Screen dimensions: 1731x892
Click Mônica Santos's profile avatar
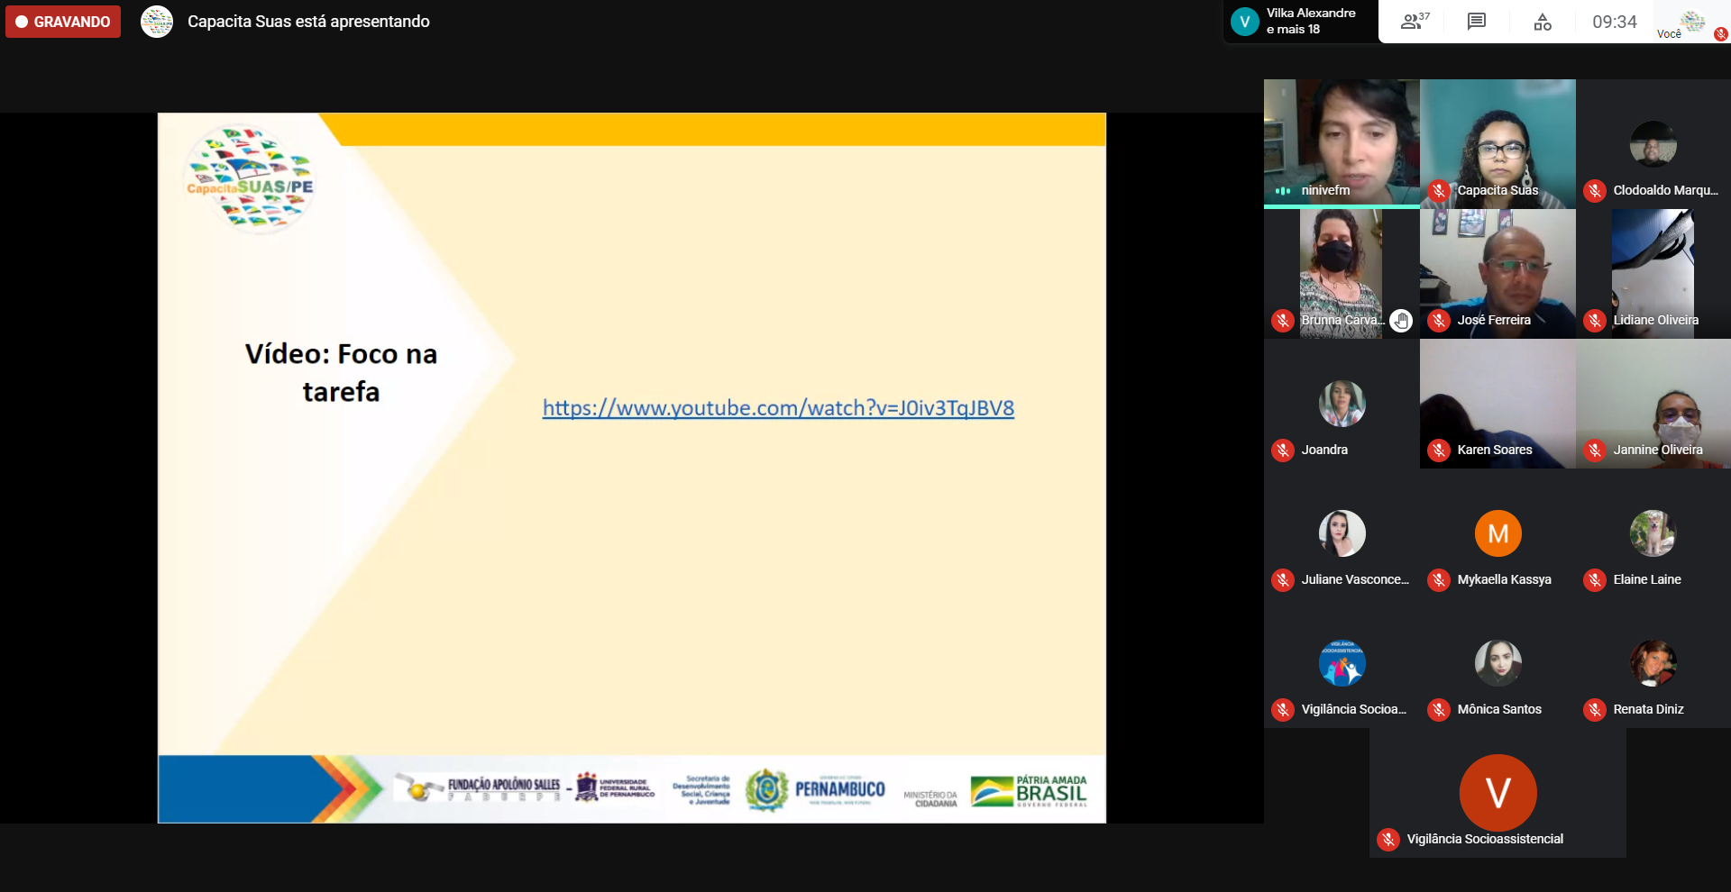click(1497, 663)
